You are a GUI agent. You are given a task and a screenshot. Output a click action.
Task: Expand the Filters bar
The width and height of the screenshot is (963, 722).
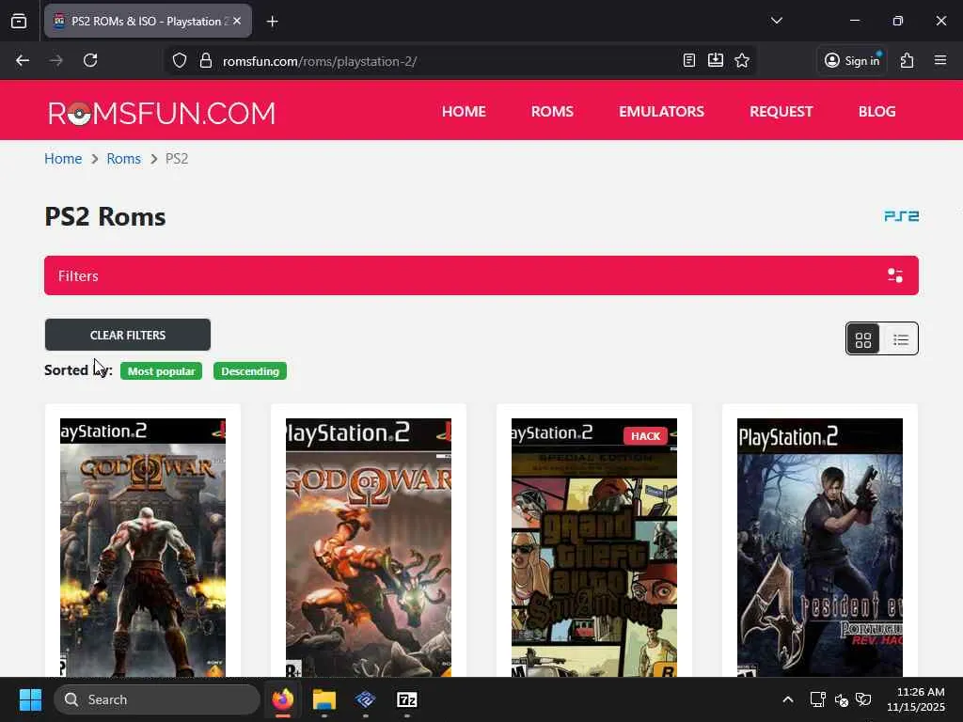click(x=481, y=275)
